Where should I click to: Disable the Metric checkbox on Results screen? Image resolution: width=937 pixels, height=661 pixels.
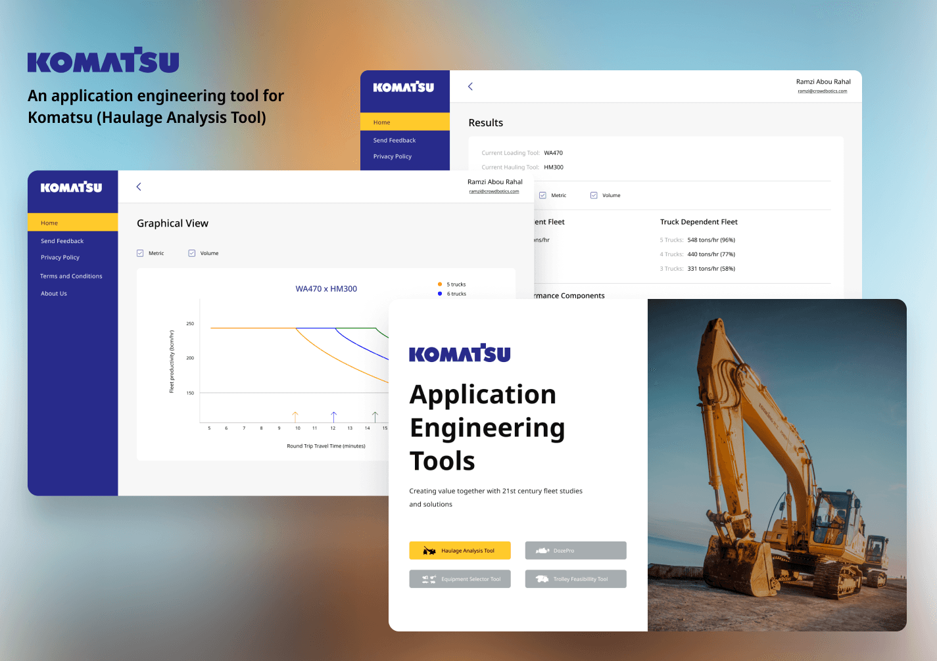click(x=543, y=194)
